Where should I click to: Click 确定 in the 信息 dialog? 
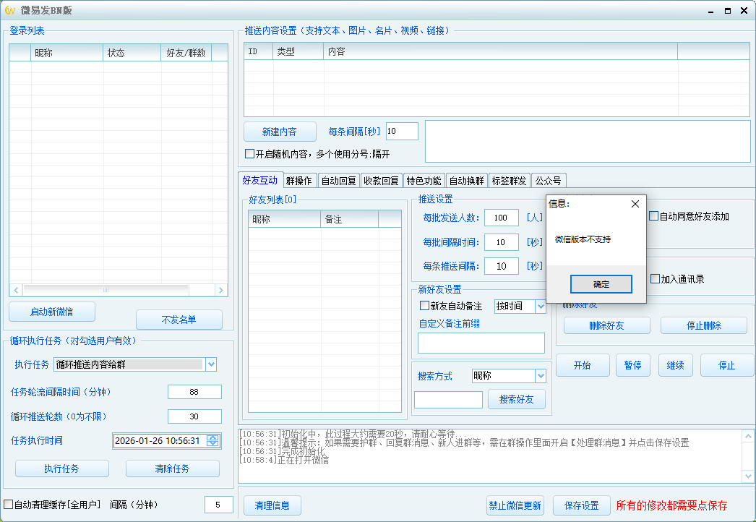tap(601, 285)
